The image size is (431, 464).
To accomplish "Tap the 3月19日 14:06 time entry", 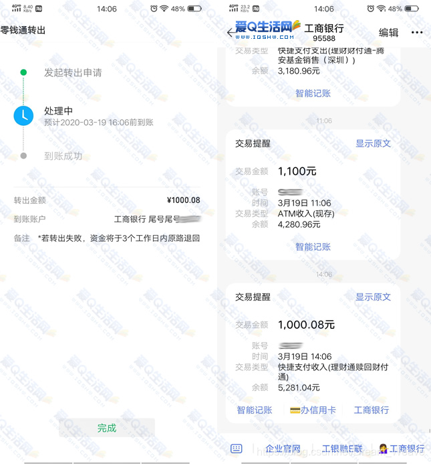I will [305, 356].
